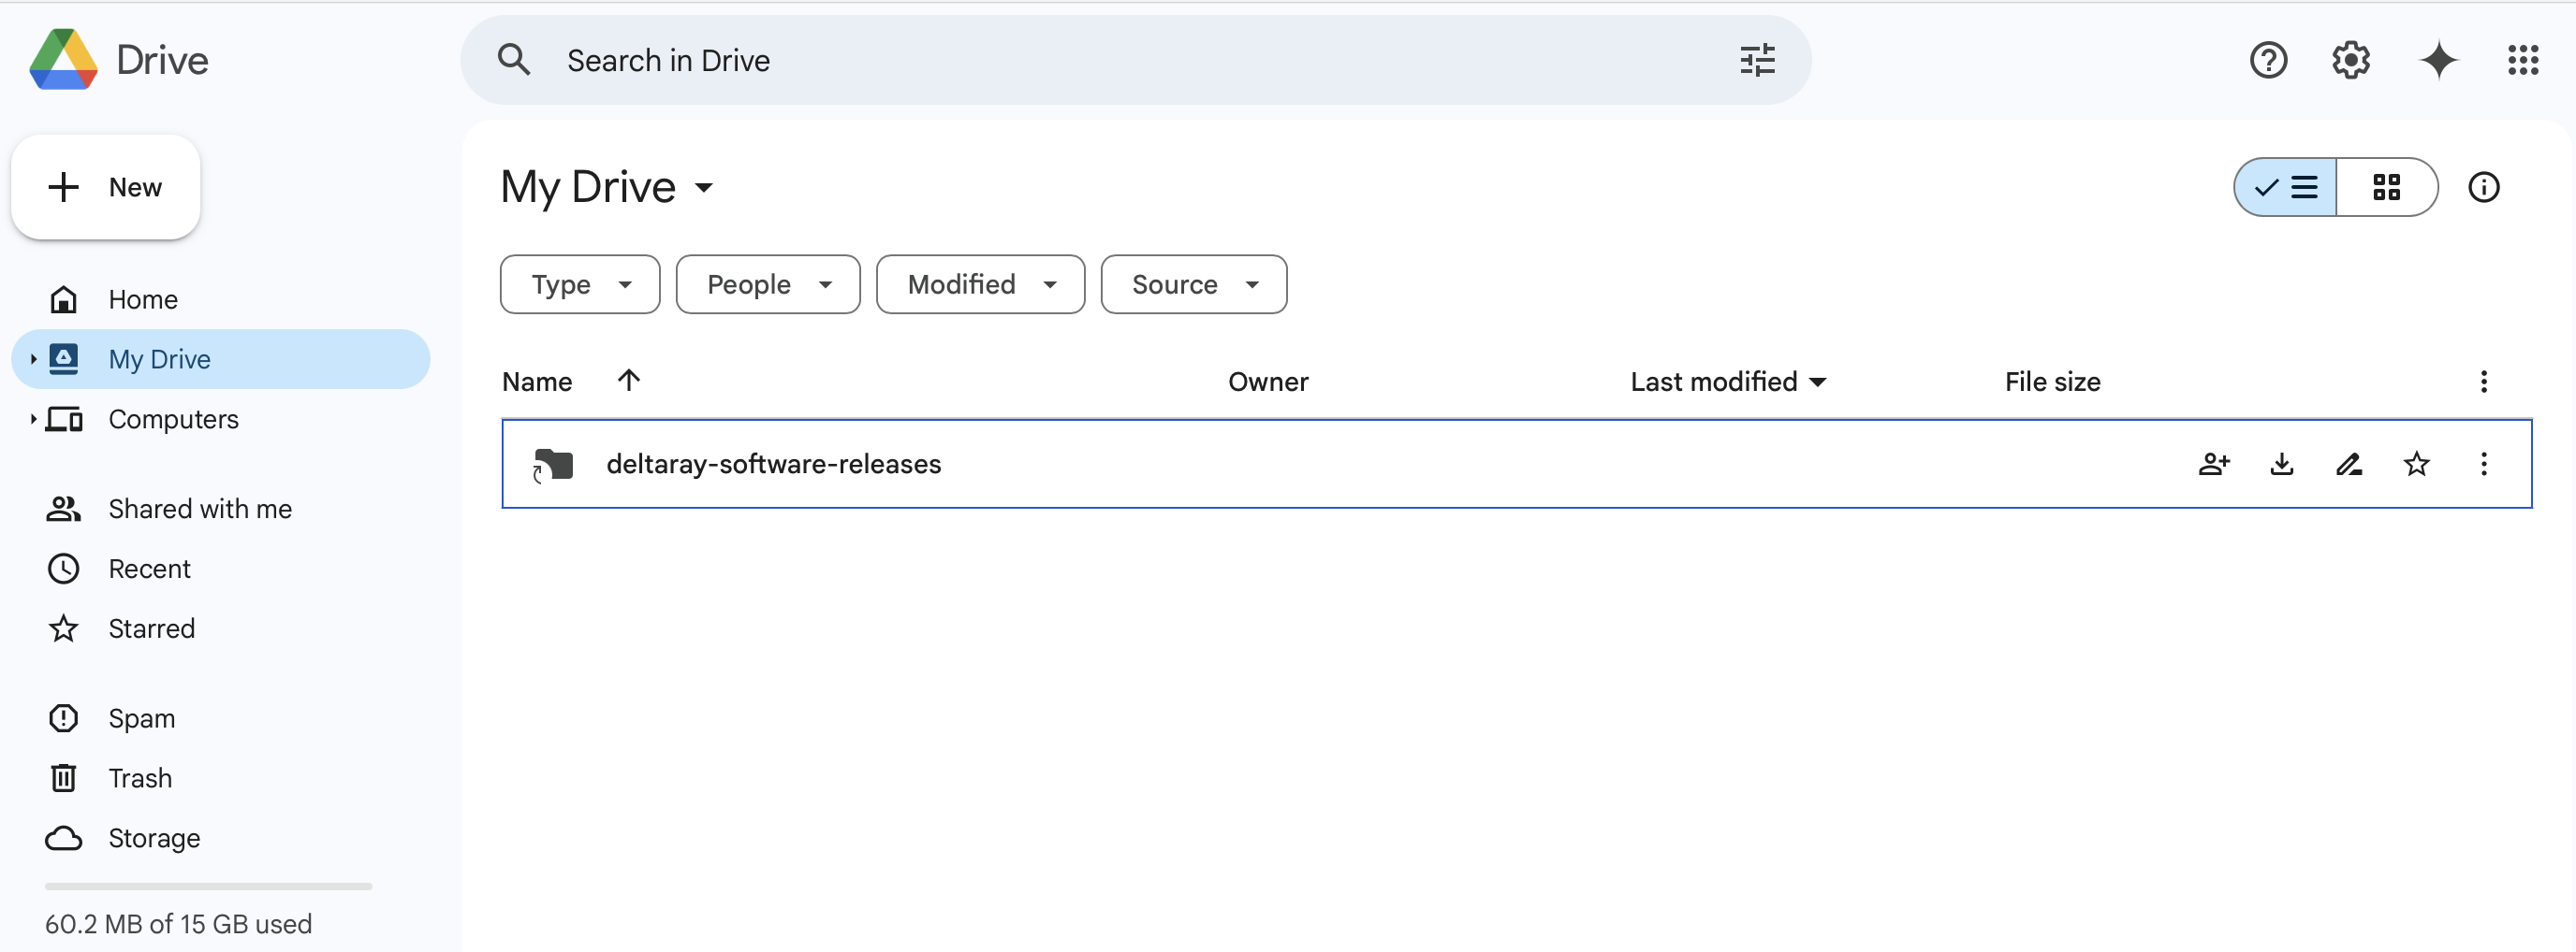Click the Search in Drive field
This screenshot has width=2576, height=952.
coord(1100,60)
